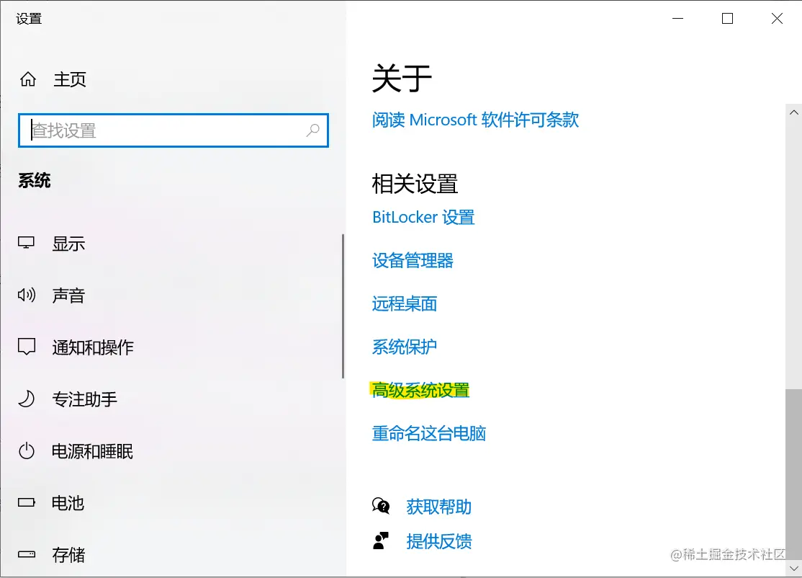Screen dimensions: 802x578
Task: Open 远程桌面 link
Action: [x=403, y=303]
